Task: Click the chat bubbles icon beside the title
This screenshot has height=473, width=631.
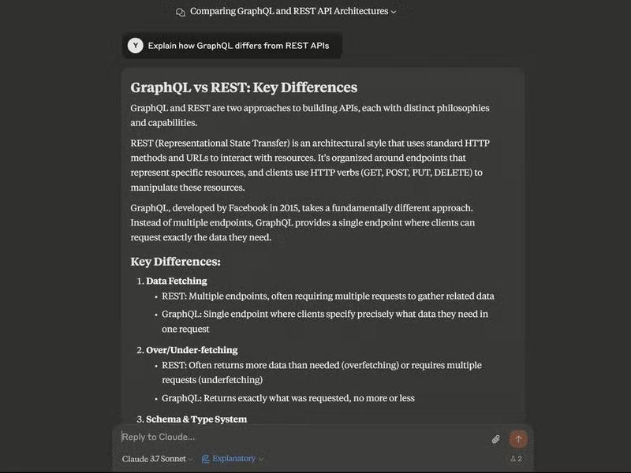Action: click(x=181, y=12)
